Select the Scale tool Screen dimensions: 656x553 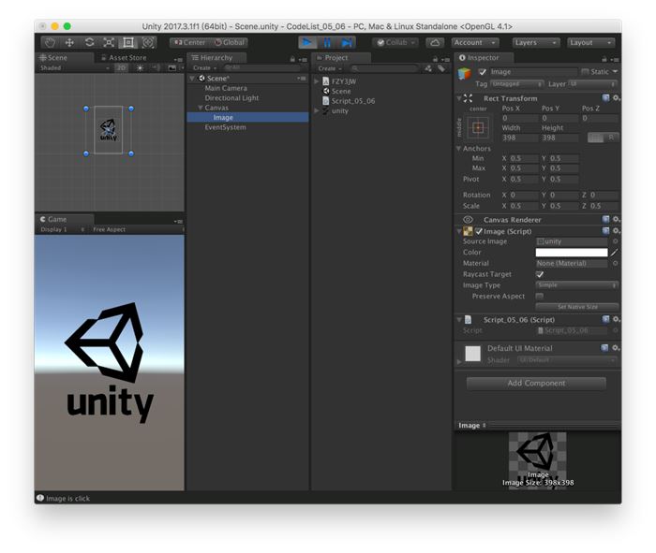coord(109,42)
